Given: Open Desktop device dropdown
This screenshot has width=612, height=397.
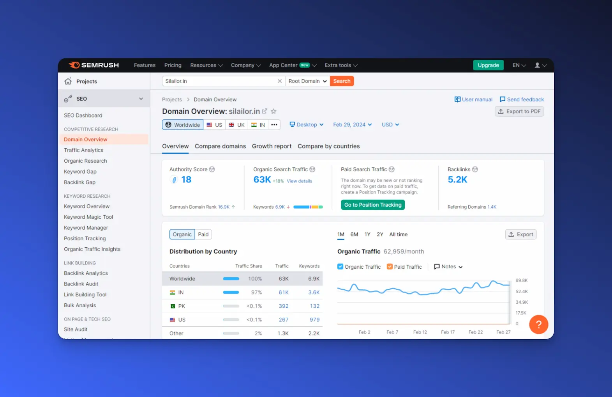Looking at the screenshot, I should click(307, 125).
